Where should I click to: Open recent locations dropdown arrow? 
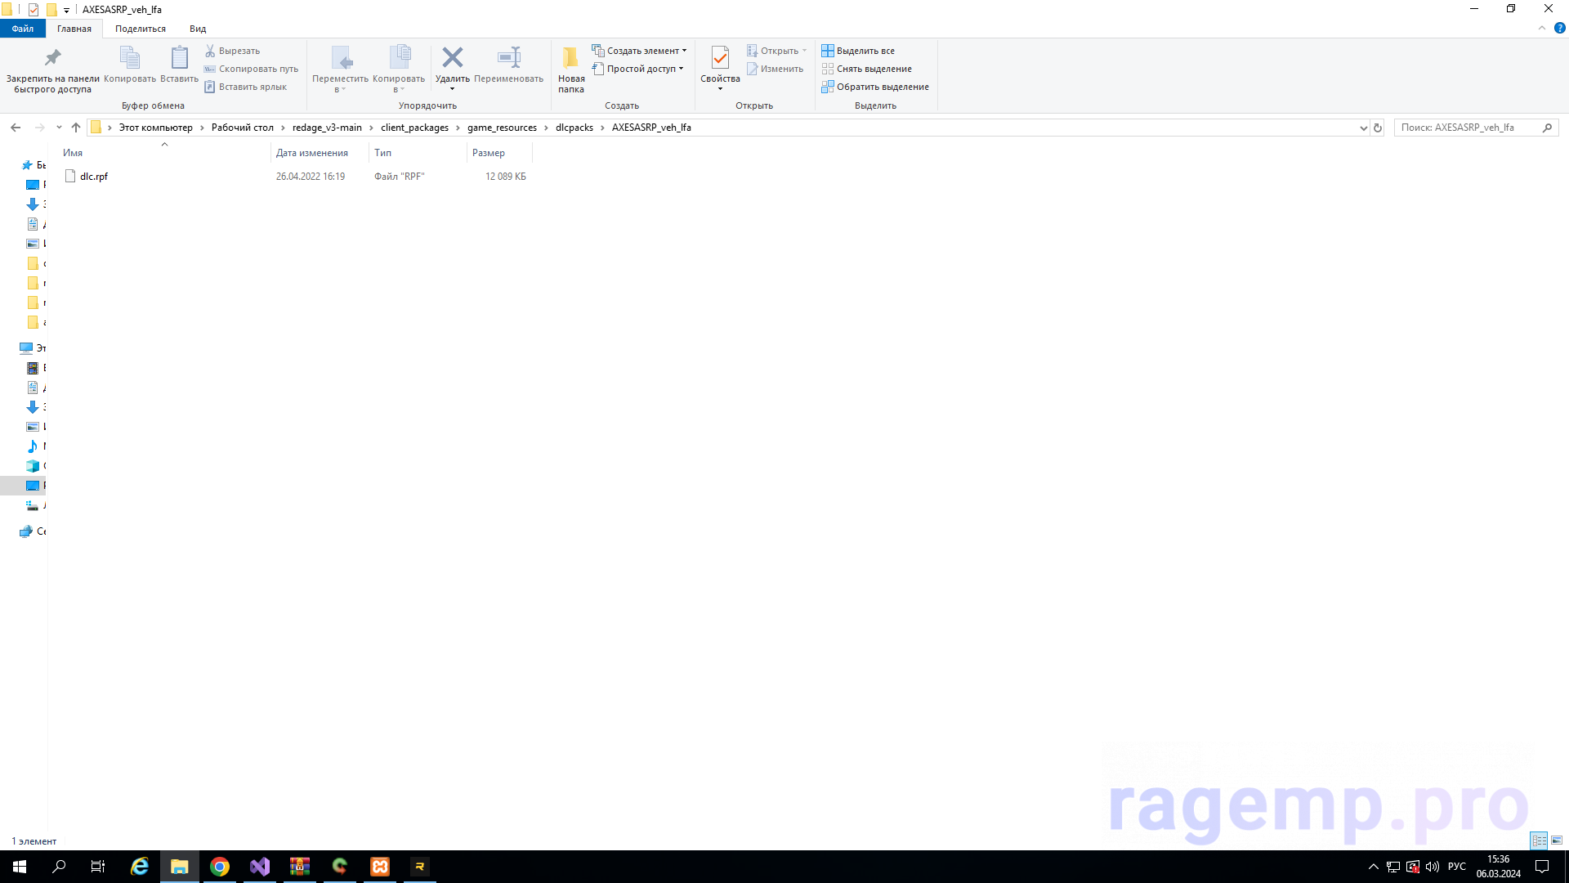point(59,128)
